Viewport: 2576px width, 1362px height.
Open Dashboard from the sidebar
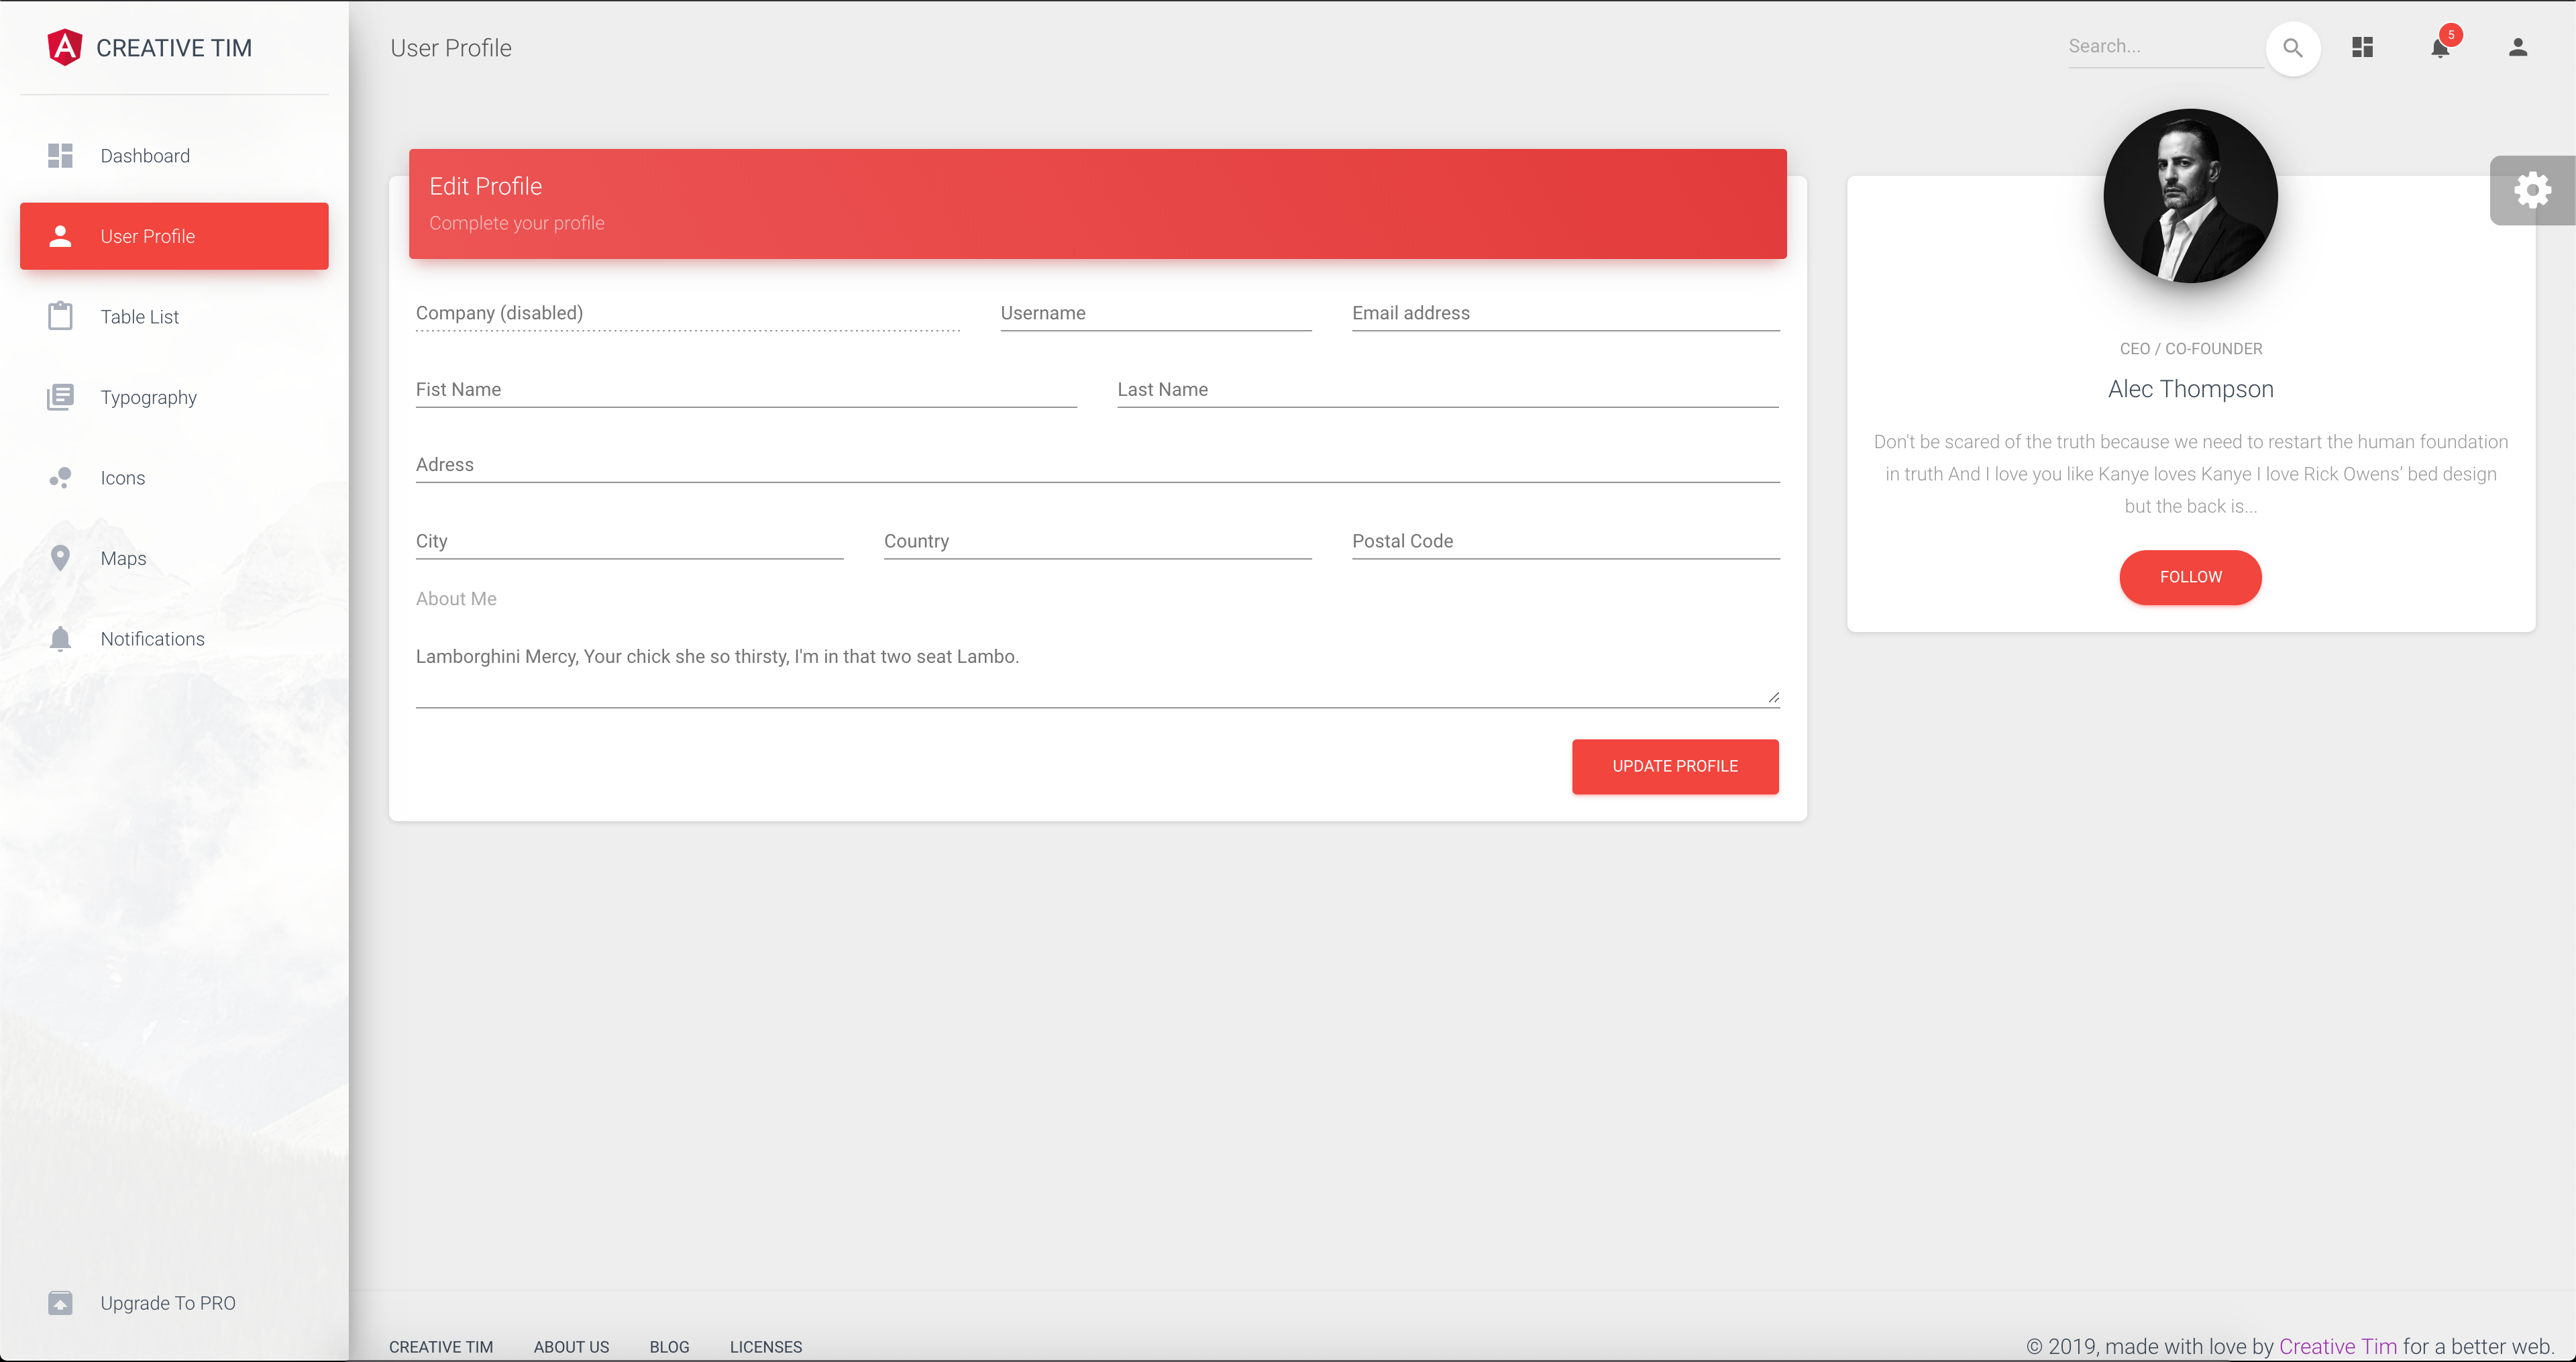(145, 156)
